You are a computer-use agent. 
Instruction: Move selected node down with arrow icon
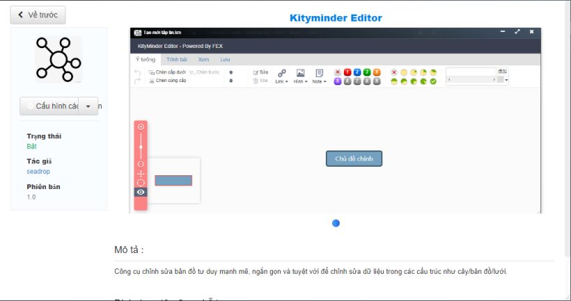point(231,81)
